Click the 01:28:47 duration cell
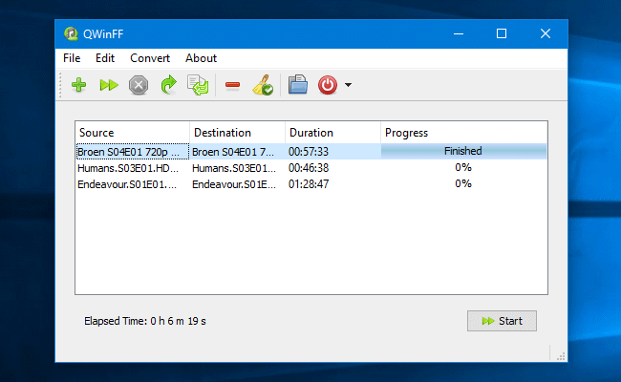The image size is (621, 382). [332, 184]
